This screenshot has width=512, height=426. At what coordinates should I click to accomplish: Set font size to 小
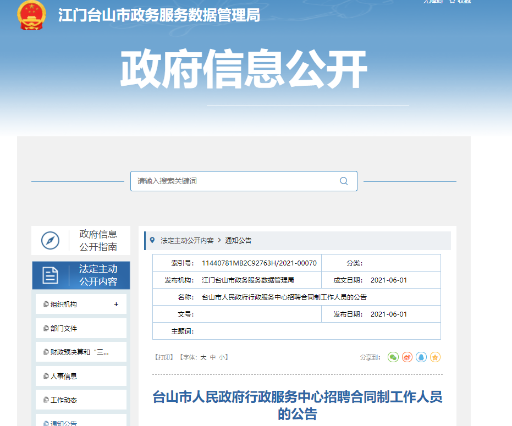222,357
